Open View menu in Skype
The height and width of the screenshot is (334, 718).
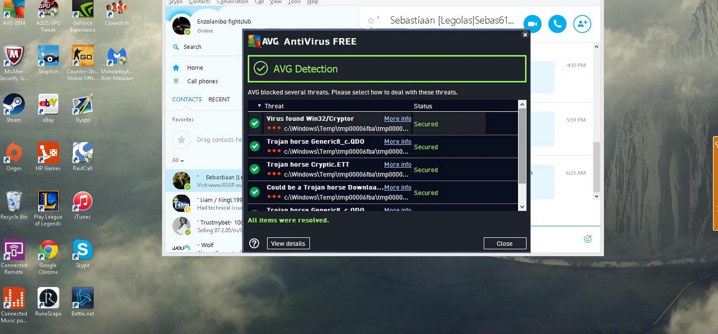pos(276,2)
